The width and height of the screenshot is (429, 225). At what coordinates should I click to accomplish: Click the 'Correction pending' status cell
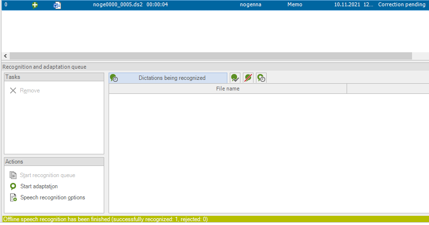click(402, 5)
